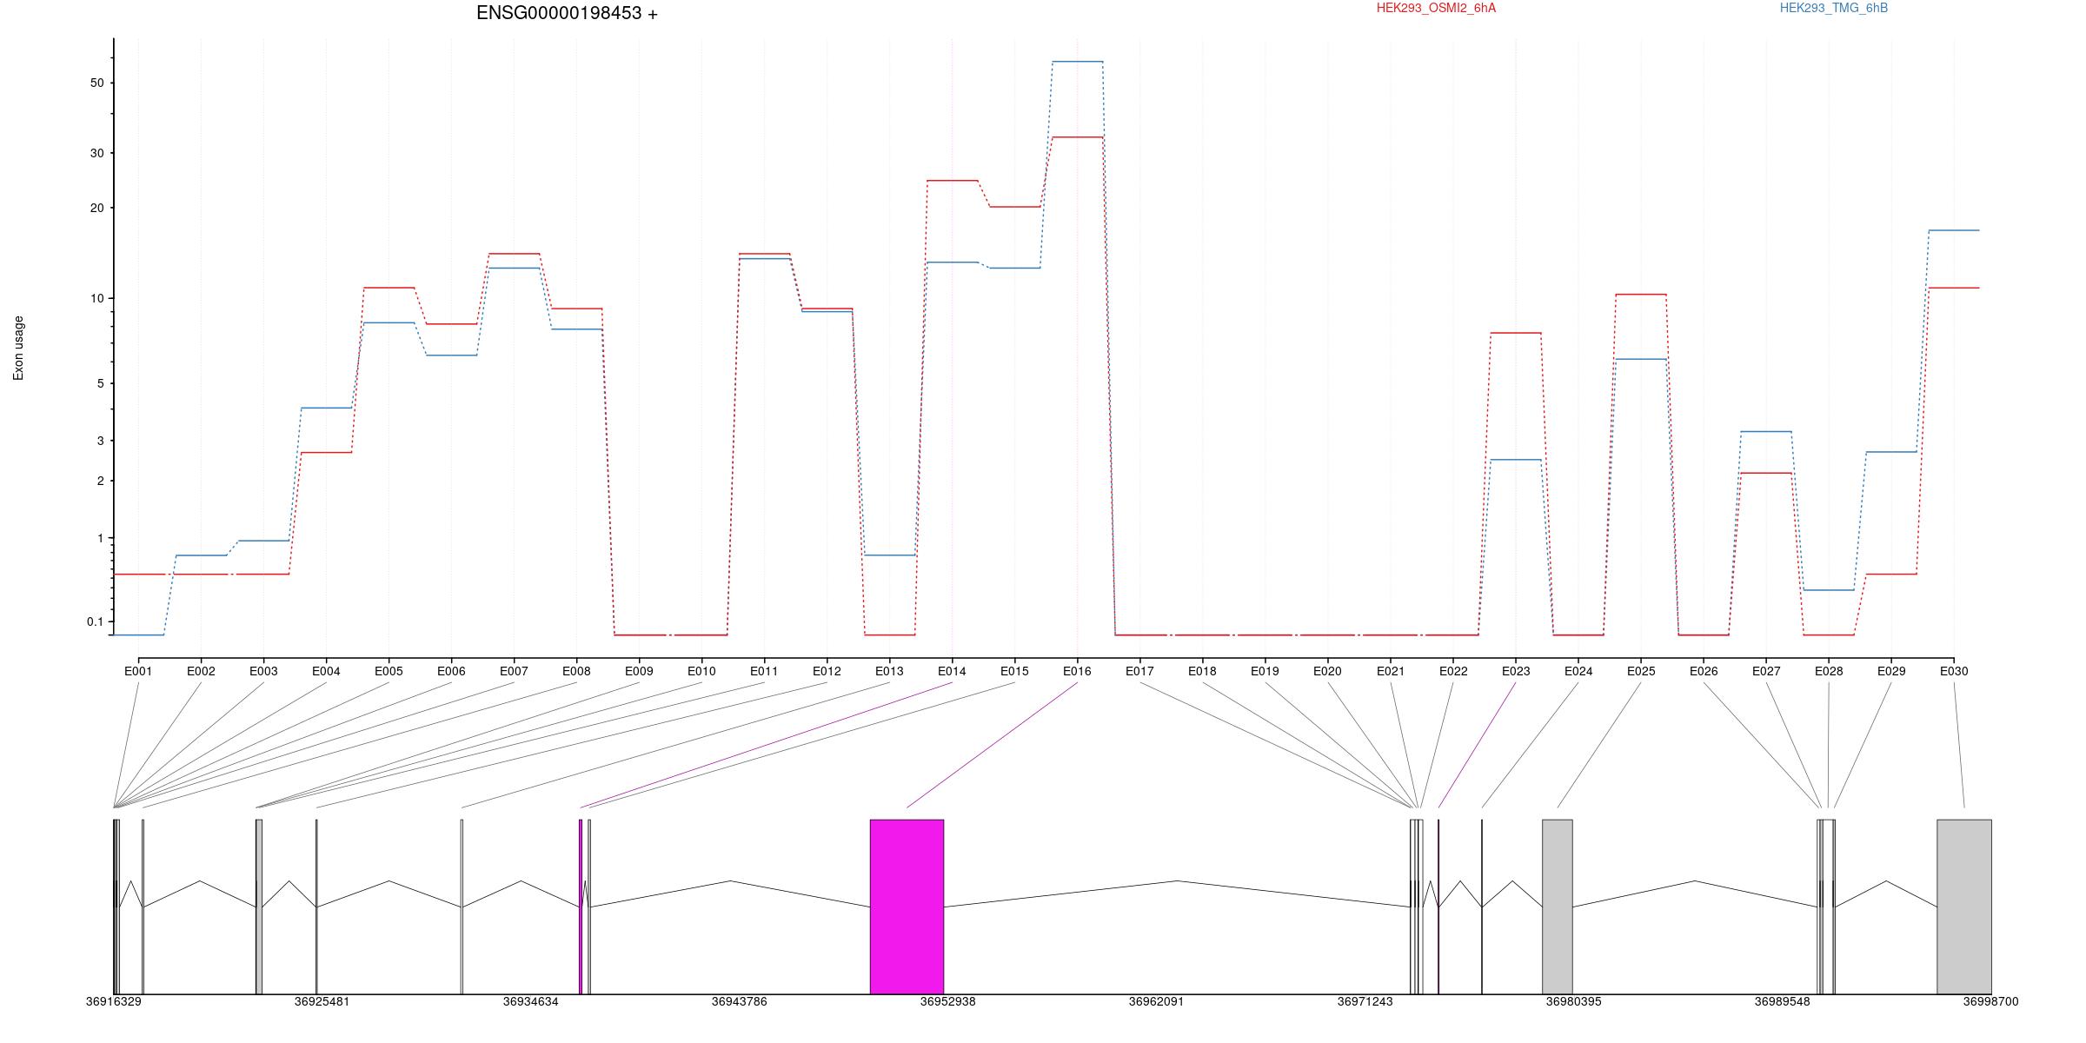
Task: Click exon label E014
Action: 952,671
